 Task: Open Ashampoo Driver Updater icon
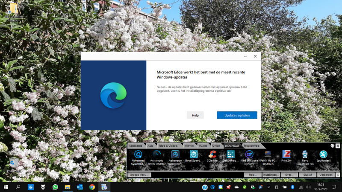(156, 157)
